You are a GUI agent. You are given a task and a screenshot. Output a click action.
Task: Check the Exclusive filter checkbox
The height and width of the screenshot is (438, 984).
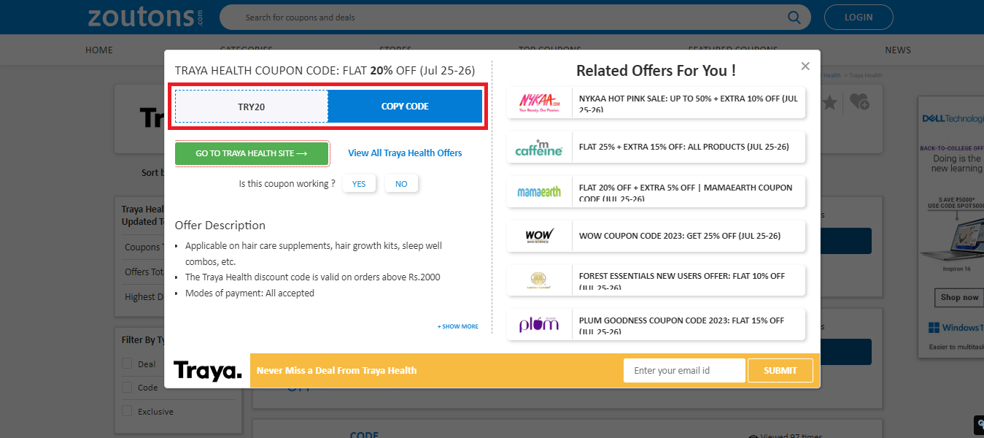point(127,411)
